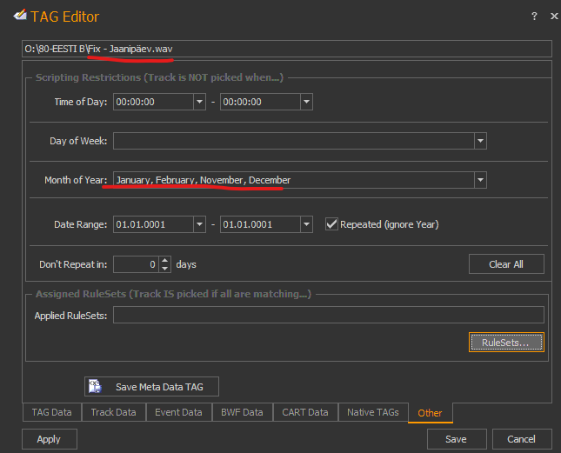
Task: Open the Time of Day start dropdown
Action: tap(199, 102)
